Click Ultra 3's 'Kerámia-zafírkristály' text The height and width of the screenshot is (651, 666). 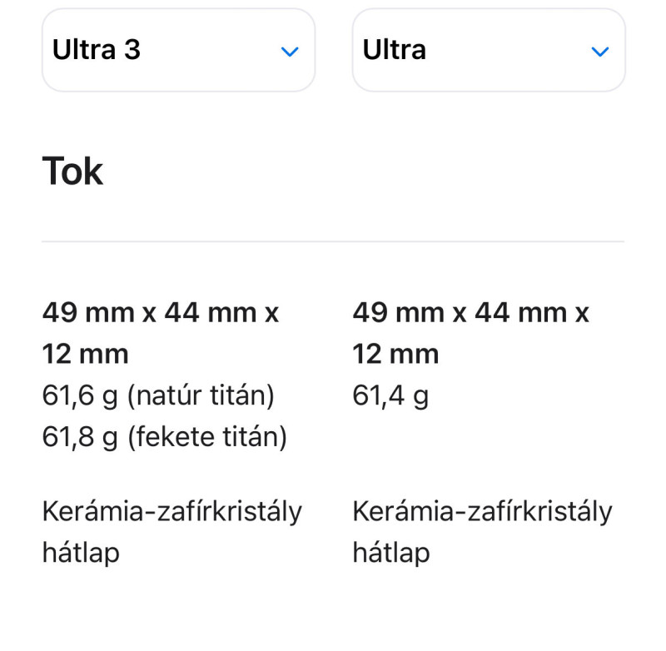pyautogui.click(x=172, y=512)
